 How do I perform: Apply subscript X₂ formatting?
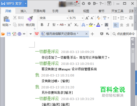76,25
